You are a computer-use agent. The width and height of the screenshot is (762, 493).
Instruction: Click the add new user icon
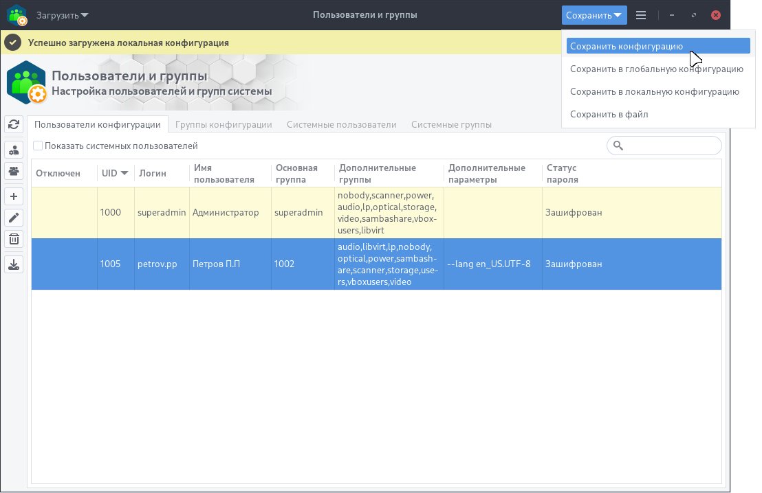(14, 196)
